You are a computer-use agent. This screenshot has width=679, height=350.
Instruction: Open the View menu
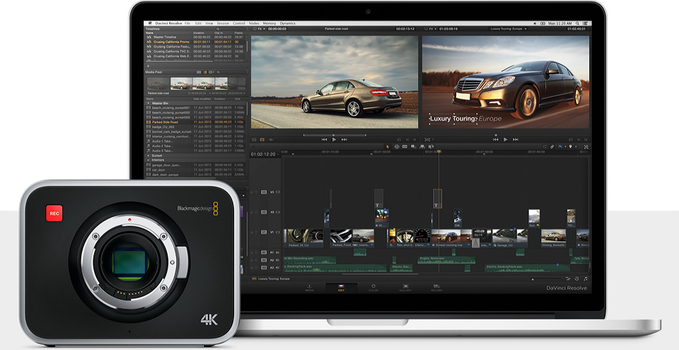tap(209, 23)
